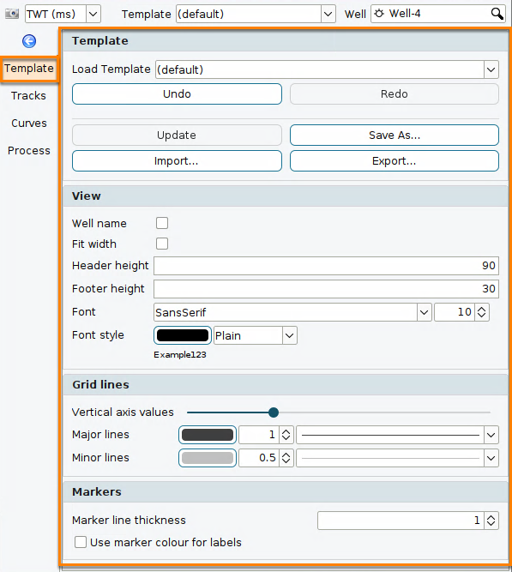Switch to the Tracks tab
This screenshot has height=572, width=512.
[x=28, y=95]
